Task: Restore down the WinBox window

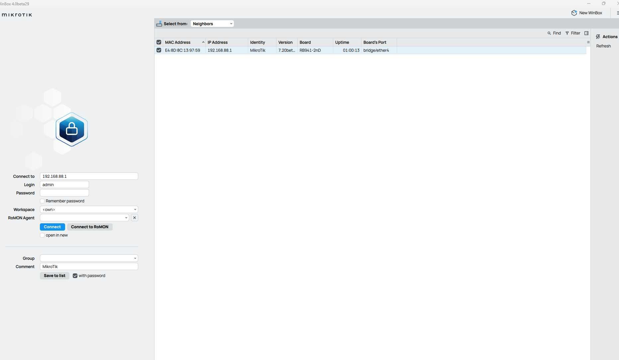Action: 604,4
